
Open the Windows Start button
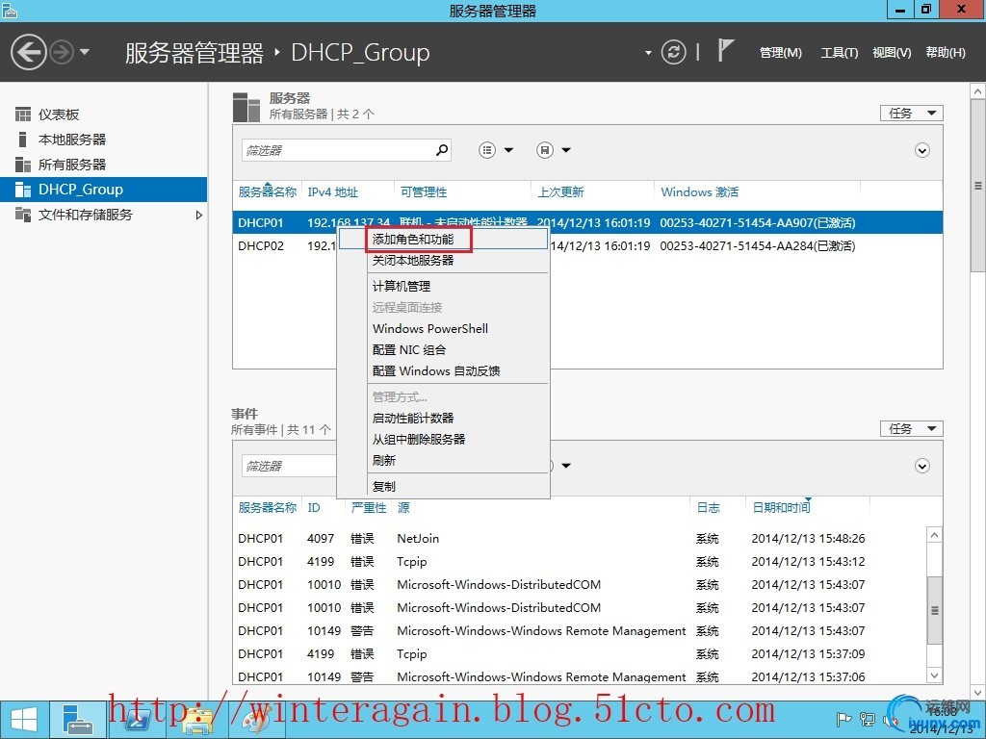click(x=24, y=720)
